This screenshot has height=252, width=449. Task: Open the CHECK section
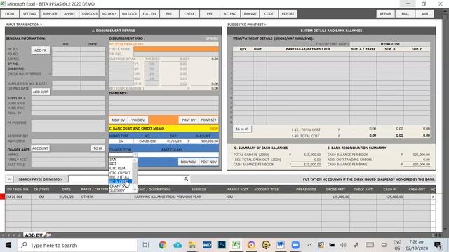[189, 14]
